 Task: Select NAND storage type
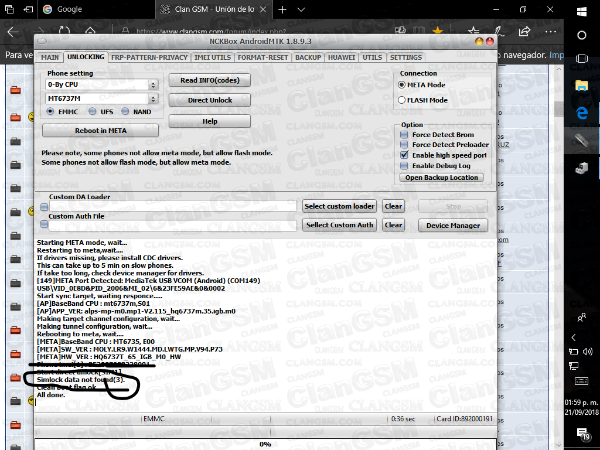tap(125, 112)
